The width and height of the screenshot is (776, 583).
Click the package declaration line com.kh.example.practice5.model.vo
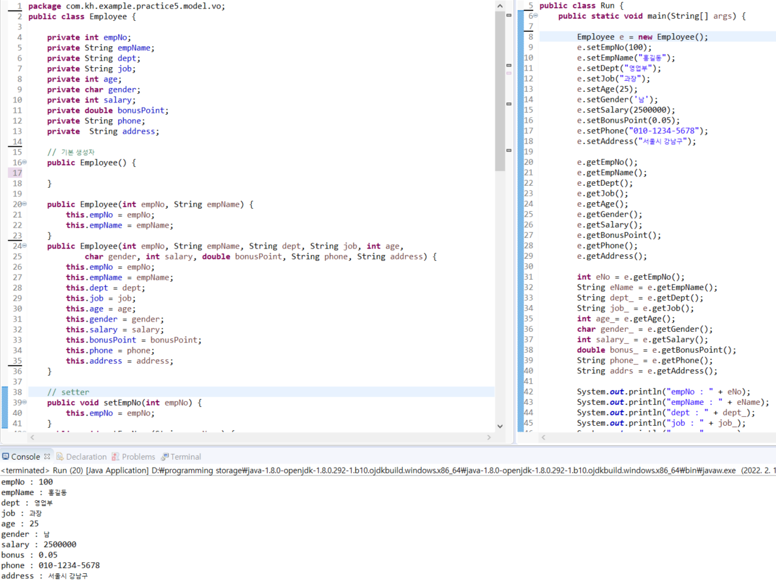pos(126,6)
